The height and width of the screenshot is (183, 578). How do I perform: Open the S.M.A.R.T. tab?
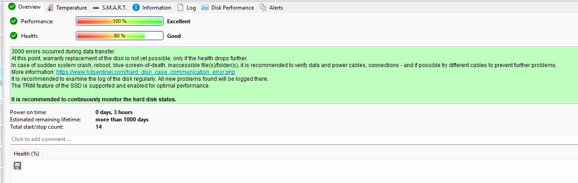(x=114, y=8)
